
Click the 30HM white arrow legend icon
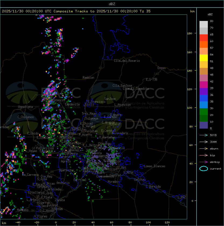[204, 142]
